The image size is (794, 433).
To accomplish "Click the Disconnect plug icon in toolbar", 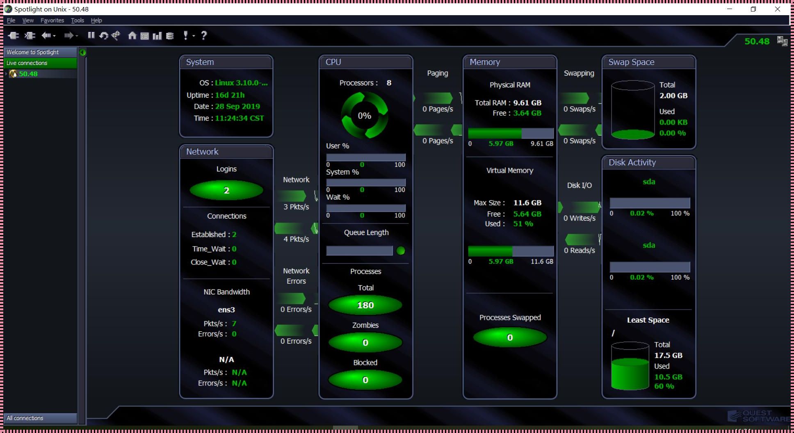I will tap(30, 36).
